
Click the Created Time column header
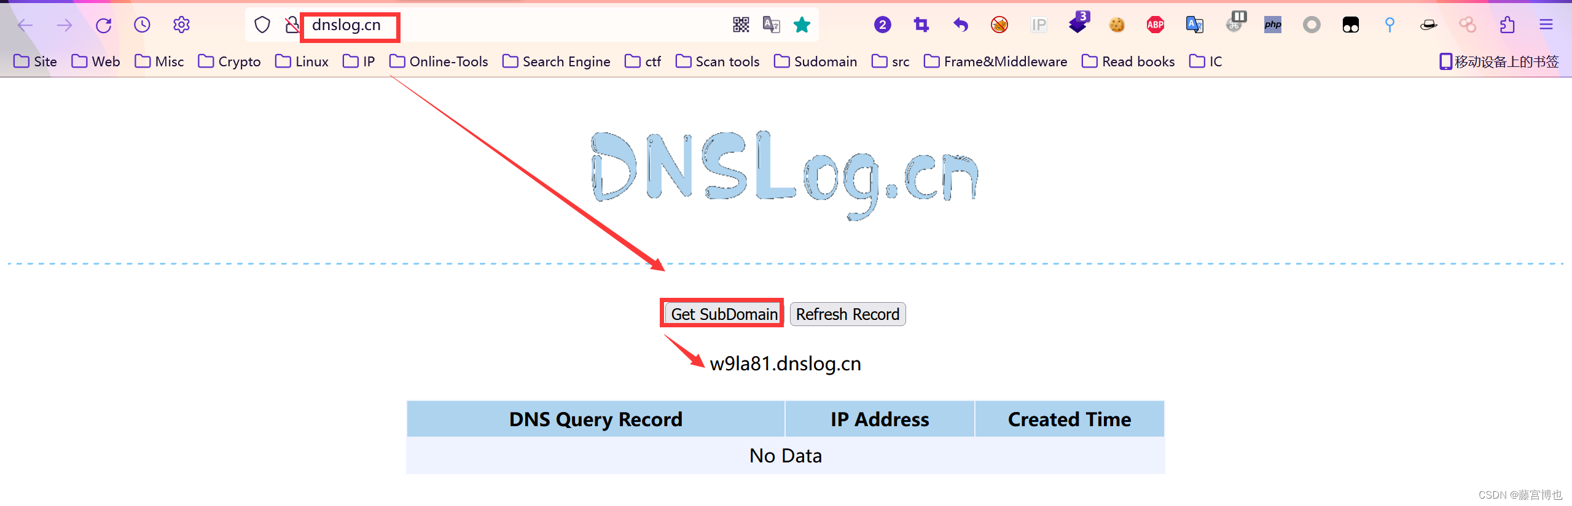[1070, 419]
